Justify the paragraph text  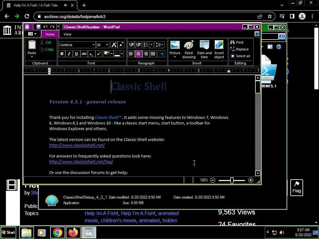click(x=153, y=54)
